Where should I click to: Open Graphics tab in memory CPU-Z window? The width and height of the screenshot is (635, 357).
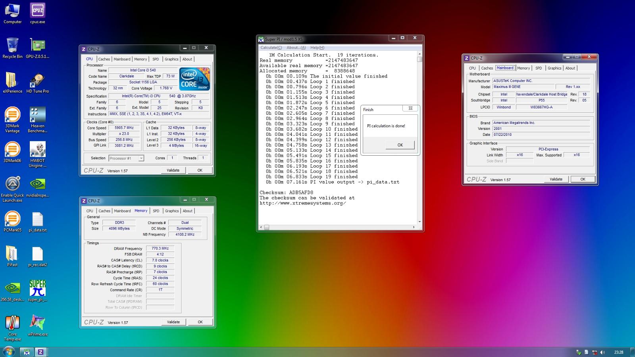[x=172, y=211]
